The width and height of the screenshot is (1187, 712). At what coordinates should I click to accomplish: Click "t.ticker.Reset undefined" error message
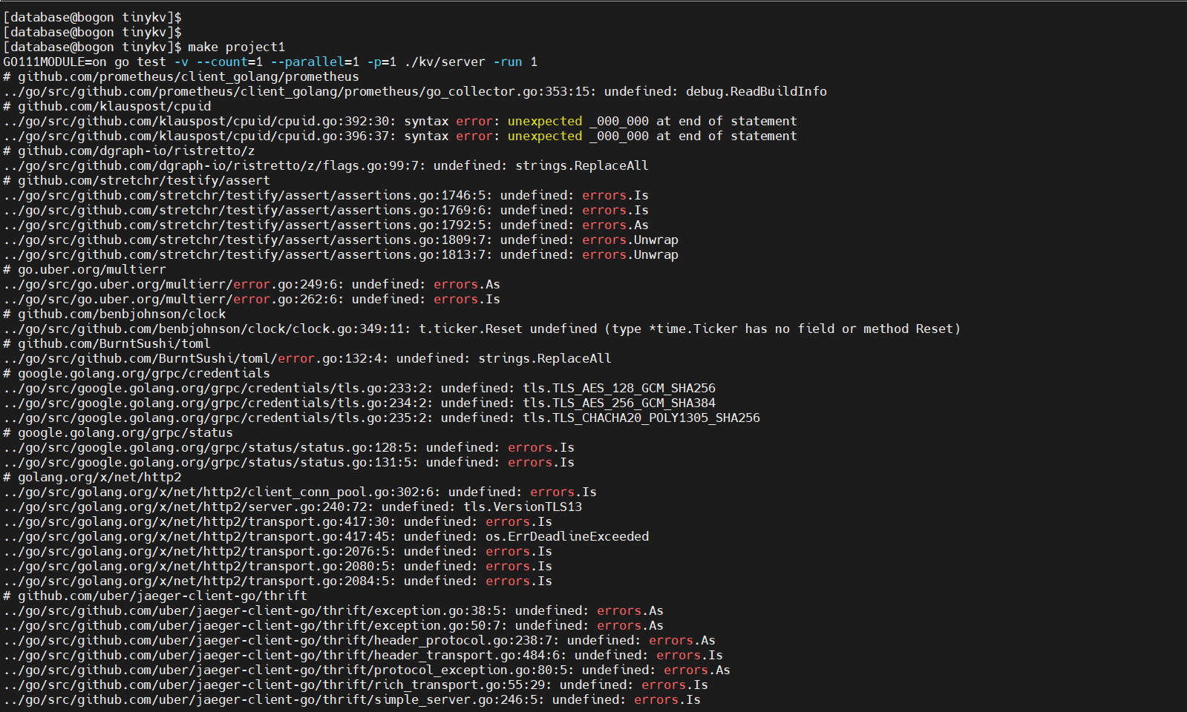point(508,329)
